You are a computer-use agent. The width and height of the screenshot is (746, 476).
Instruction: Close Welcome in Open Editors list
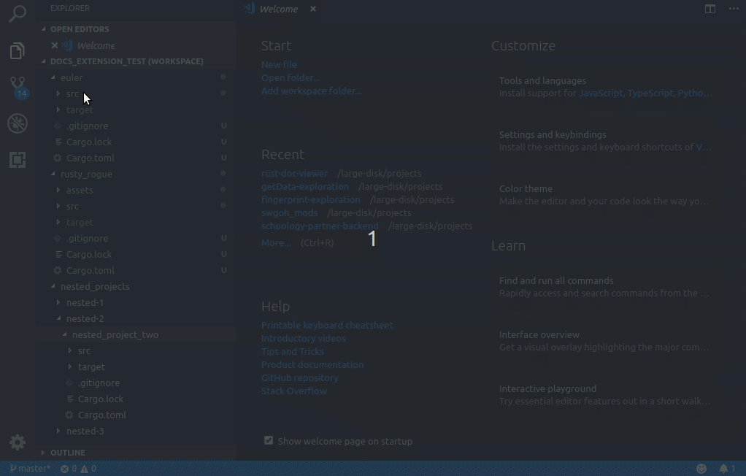[55, 45]
